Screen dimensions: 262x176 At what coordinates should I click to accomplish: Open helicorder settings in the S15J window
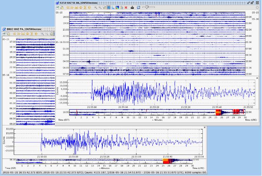[57, 7]
